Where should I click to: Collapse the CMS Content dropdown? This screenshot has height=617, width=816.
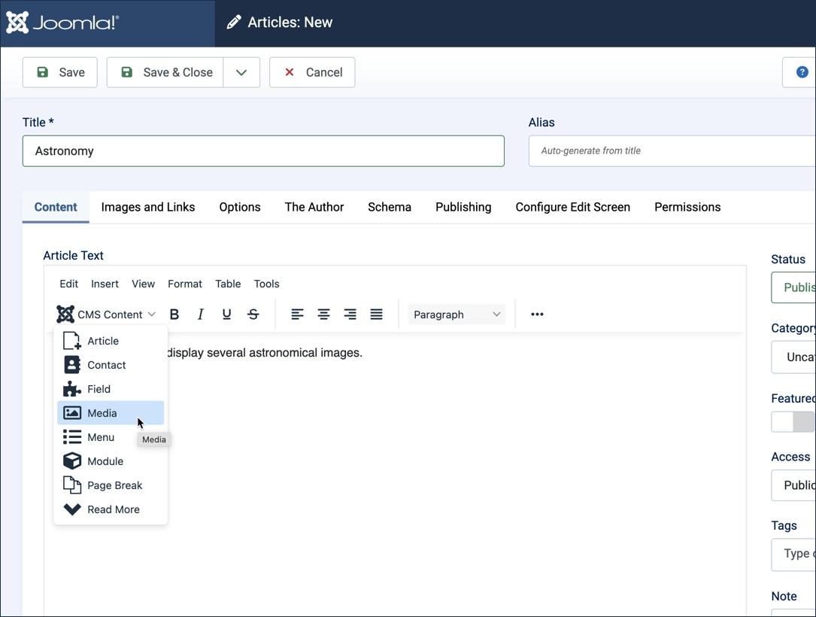pos(106,315)
